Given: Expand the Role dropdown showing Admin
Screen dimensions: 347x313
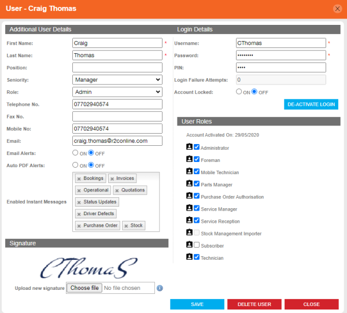Looking at the screenshot, I should pos(117,92).
